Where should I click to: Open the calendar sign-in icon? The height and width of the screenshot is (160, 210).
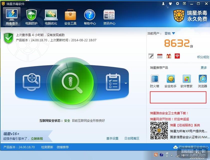[x=160, y=56]
